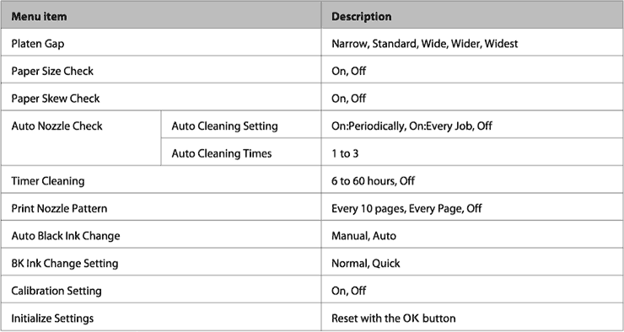624x332 pixels.
Task: Click the Initialize Settings entry
Action: tap(52, 318)
